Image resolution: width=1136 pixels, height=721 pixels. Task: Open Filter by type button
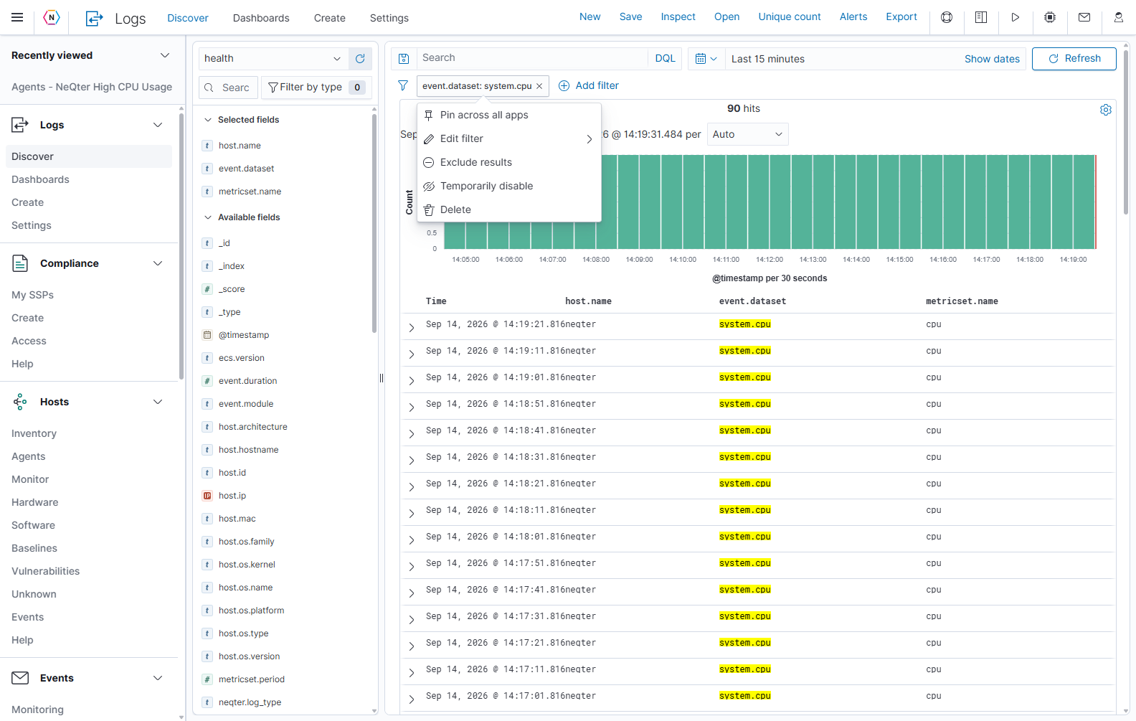click(x=316, y=88)
